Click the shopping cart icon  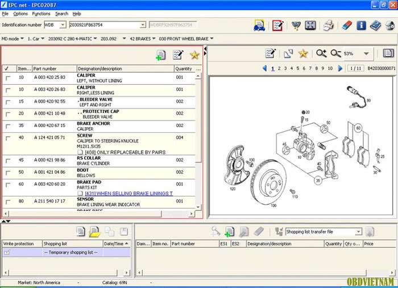pyautogui.click(x=296, y=25)
